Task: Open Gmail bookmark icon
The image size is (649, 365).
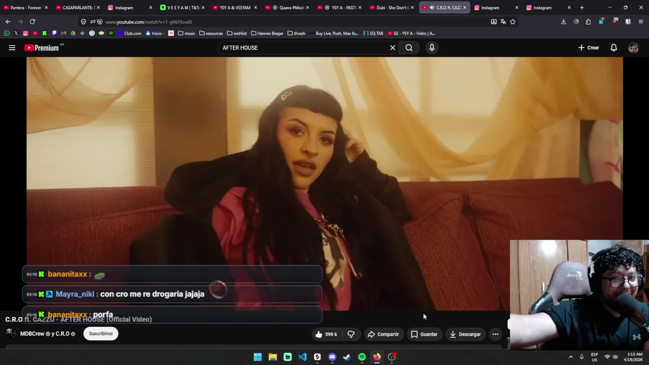Action: pos(63,33)
